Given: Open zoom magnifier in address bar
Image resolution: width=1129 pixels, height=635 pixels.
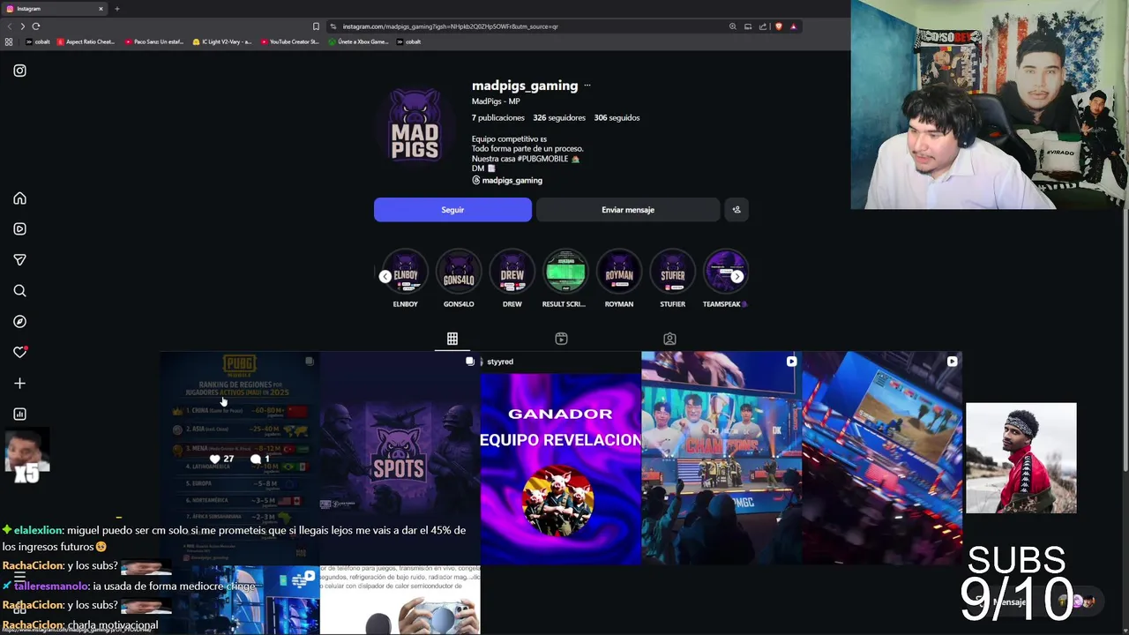Looking at the screenshot, I should pyautogui.click(x=732, y=26).
